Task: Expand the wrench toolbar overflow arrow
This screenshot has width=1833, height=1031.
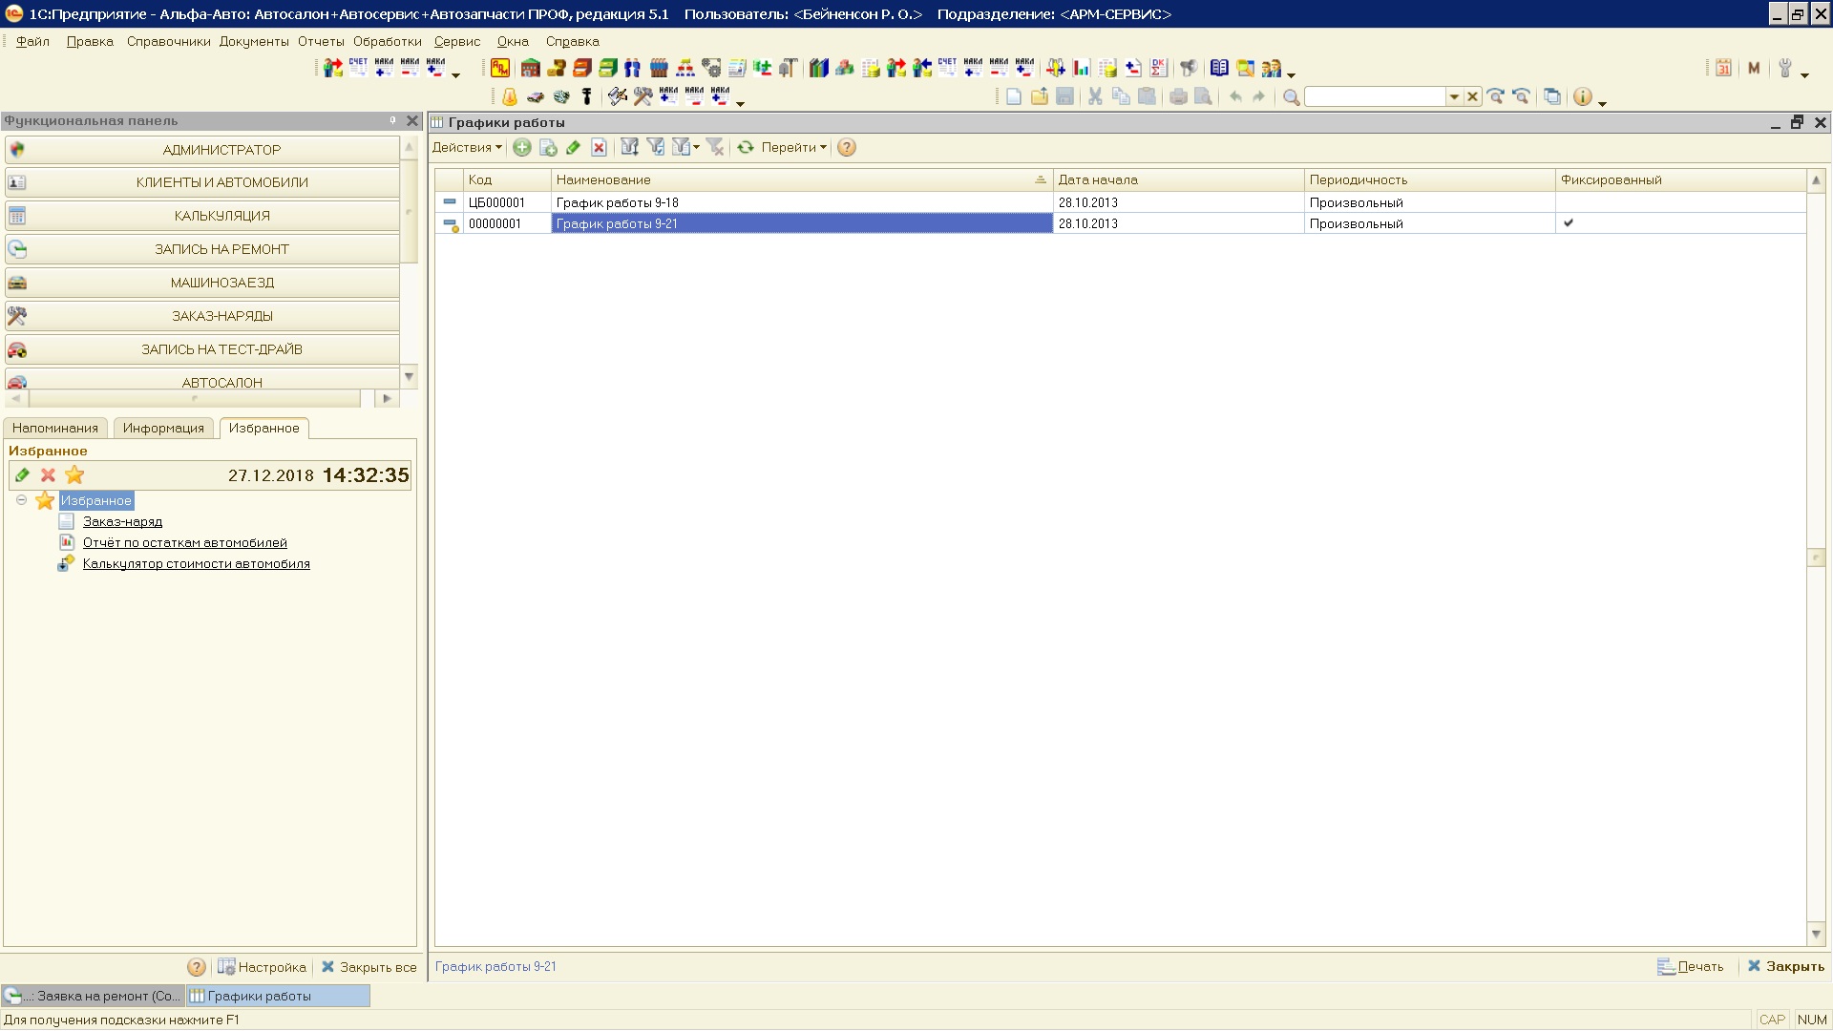Action: tap(1804, 74)
